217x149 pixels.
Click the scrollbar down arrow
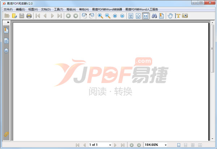click(x=212, y=139)
